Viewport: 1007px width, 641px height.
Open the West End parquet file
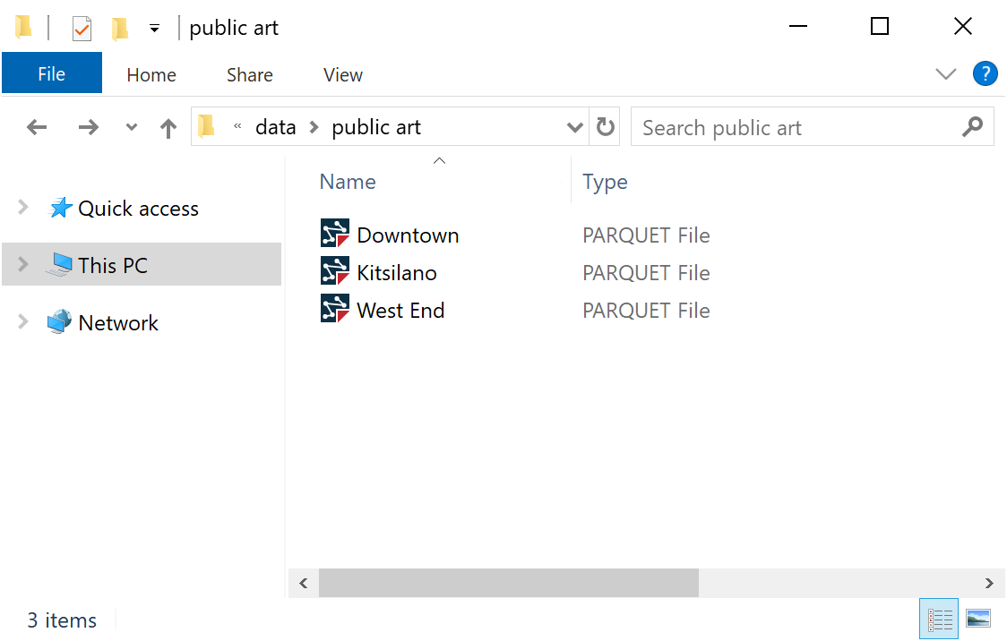(x=400, y=309)
